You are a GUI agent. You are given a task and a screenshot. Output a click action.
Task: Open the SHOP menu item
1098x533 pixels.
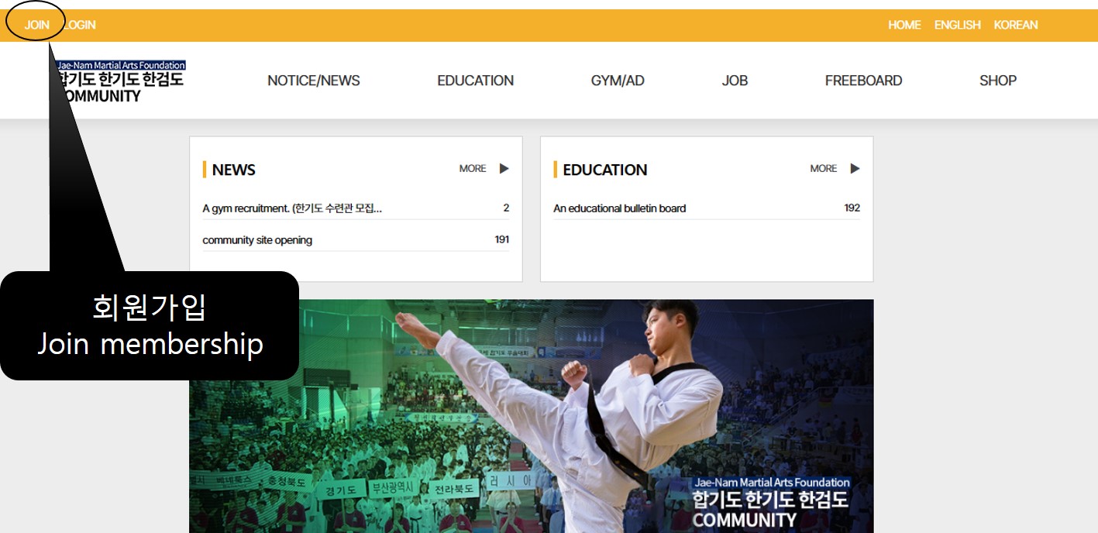click(997, 81)
